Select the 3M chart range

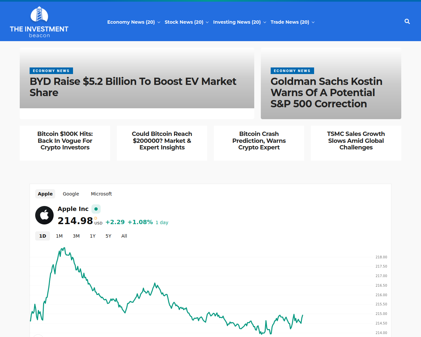click(76, 236)
